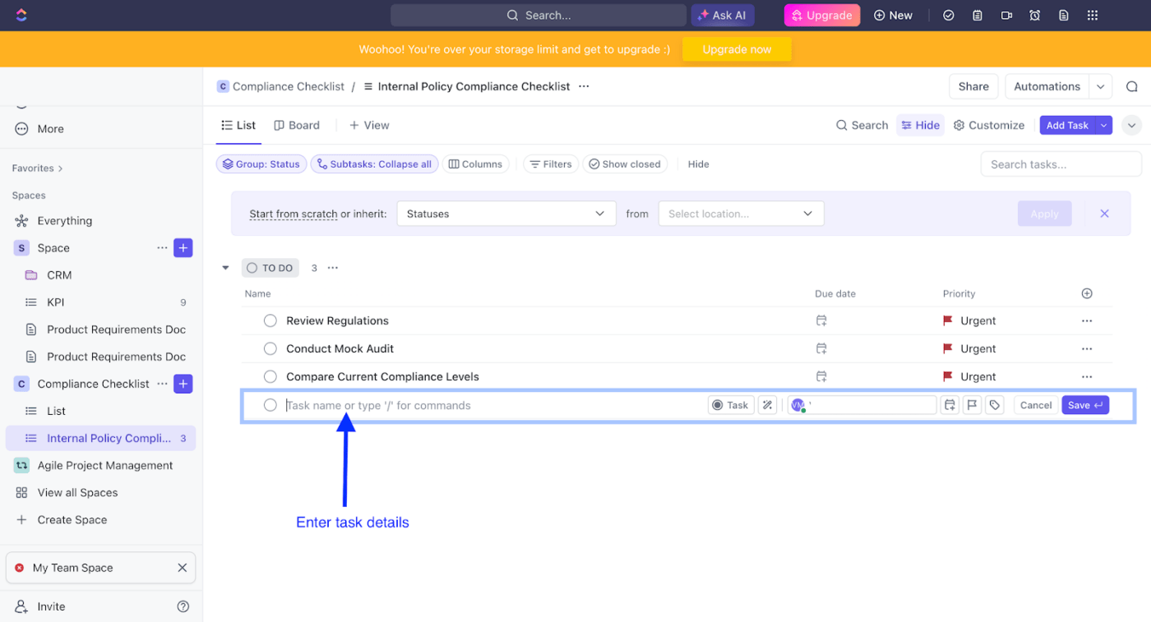Image resolution: width=1151 pixels, height=622 pixels.
Task: Click Upgrade now in banner
Action: point(737,49)
